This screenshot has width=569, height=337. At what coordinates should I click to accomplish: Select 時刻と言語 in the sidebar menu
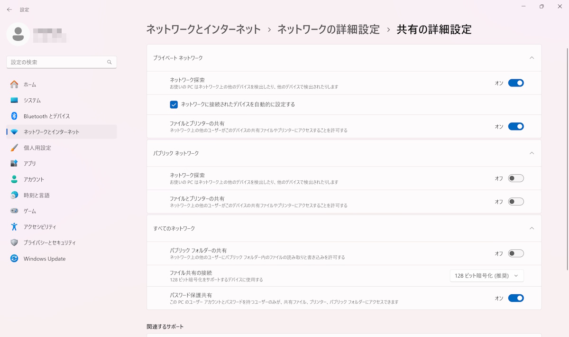tap(13, 195)
